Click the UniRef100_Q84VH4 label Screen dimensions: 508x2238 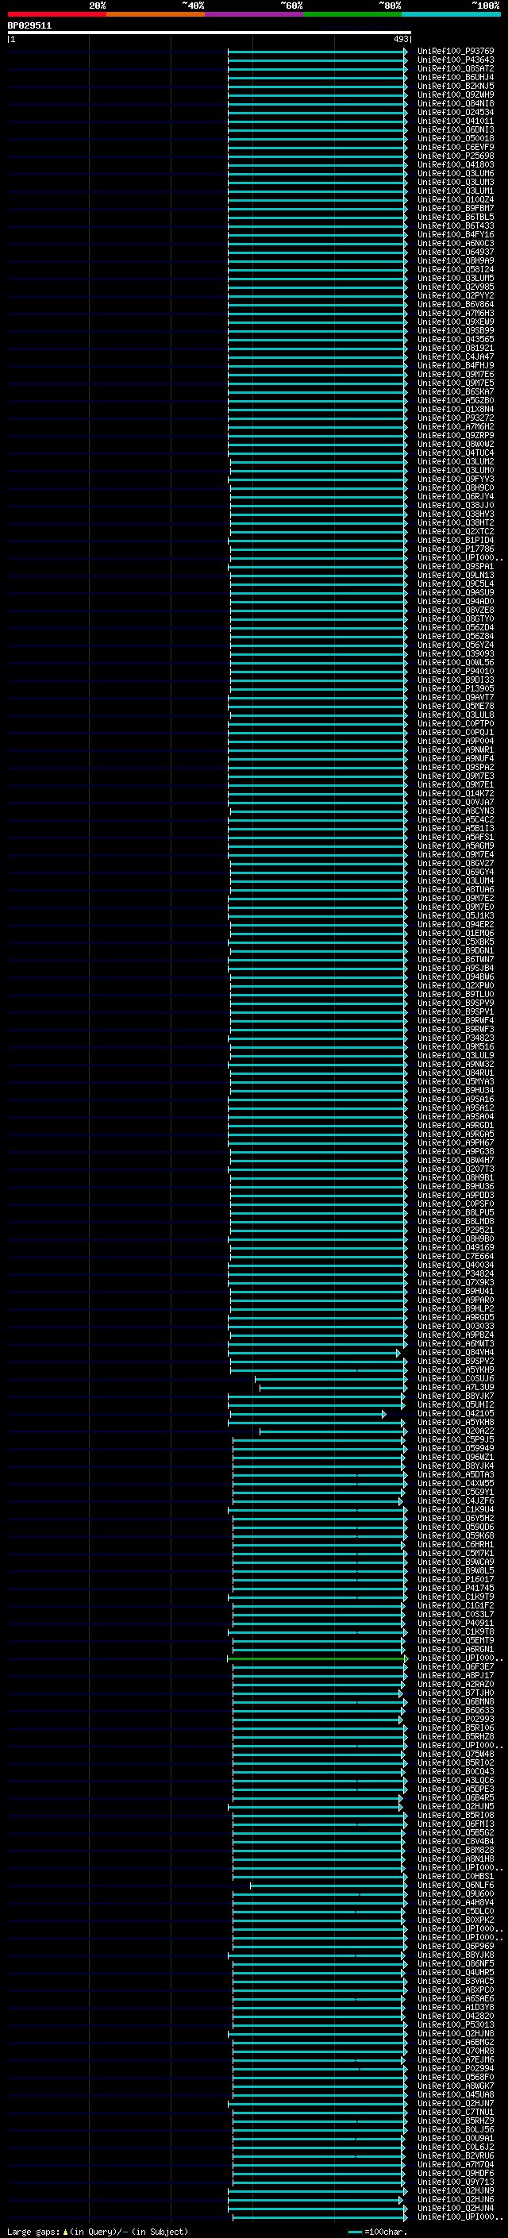tap(456, 1352)
